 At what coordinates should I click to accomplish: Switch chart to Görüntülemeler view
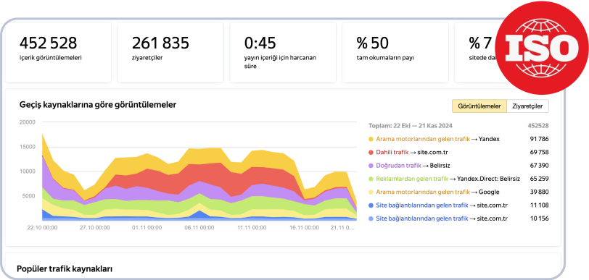(479, 106)
